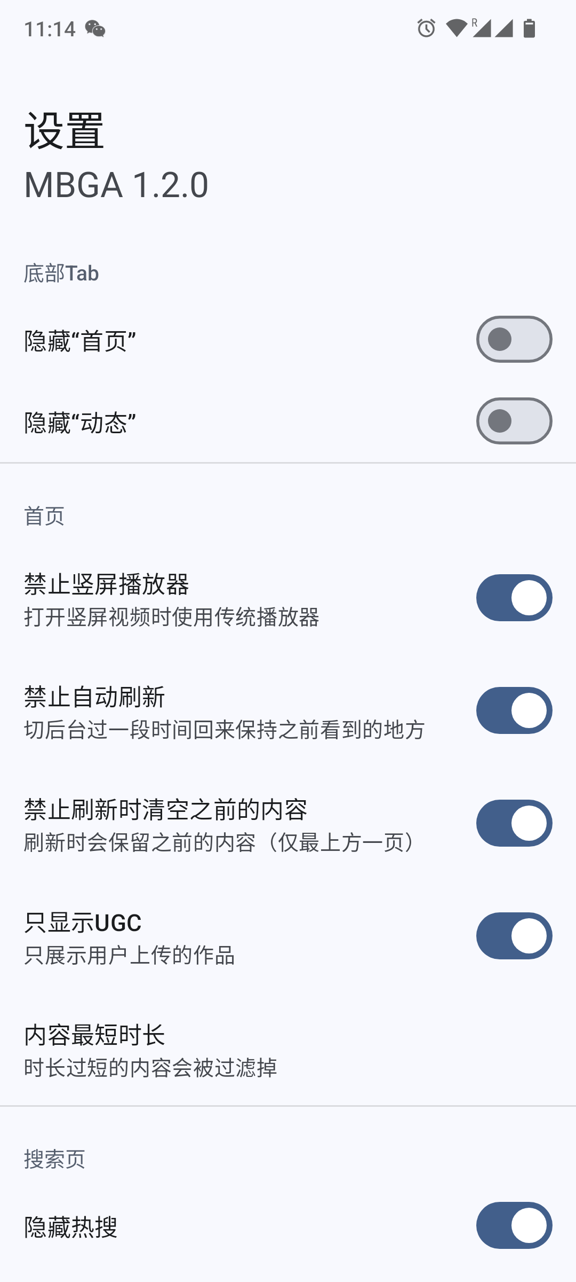This screenshot has height=1282, width=576.
Task: Tap the 首页 section header
Action: 44,516
